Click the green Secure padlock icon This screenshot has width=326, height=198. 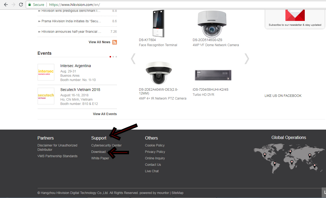[30, 5]
